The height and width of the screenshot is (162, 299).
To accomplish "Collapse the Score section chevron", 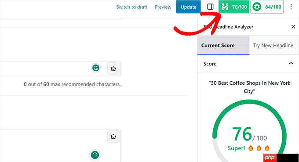I will pos(291,63).
